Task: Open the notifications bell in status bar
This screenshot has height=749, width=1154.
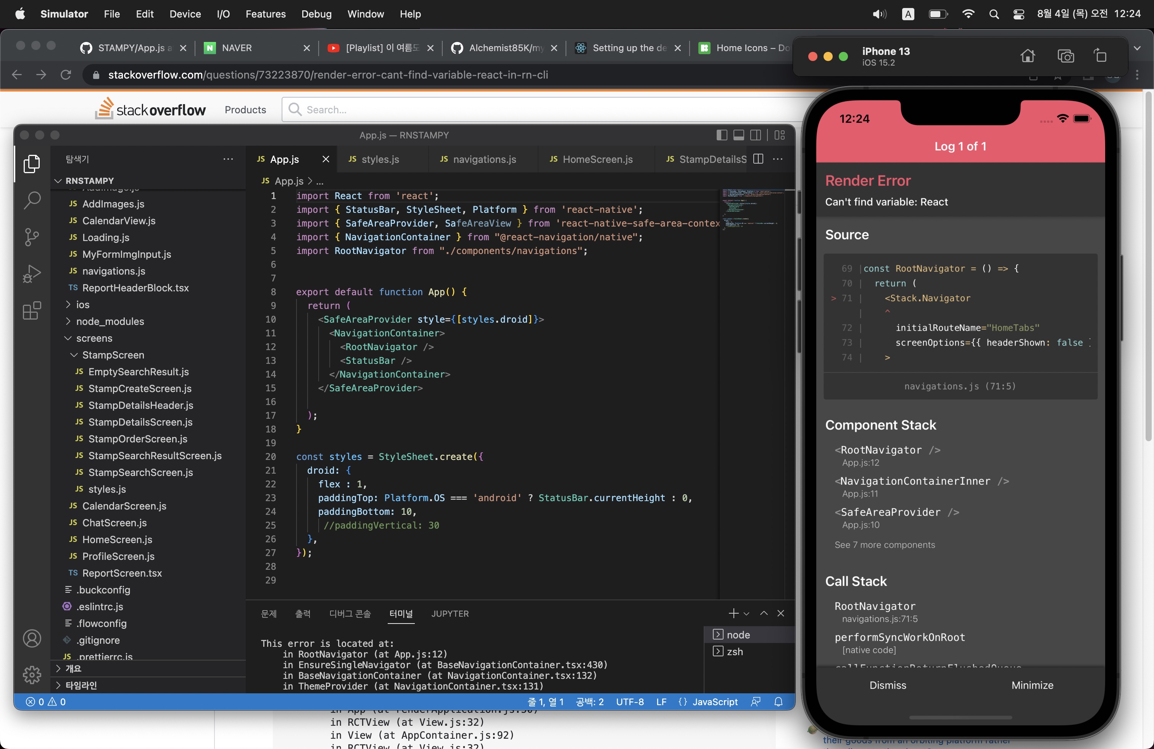Action: point(779,702)
